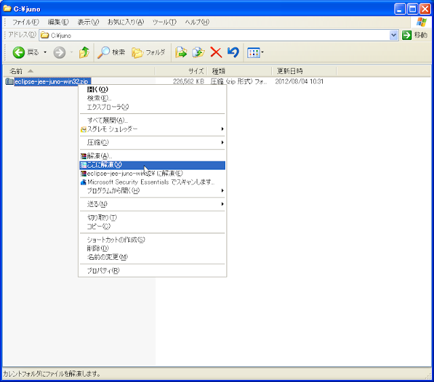Choose すべて展開(A)... in the context menu
Image resolution: width=434 pixels, height=382 pixels.
[152, 120]
